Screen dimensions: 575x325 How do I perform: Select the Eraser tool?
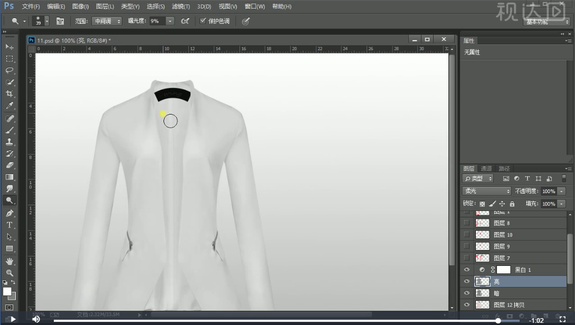coord(9,166)
